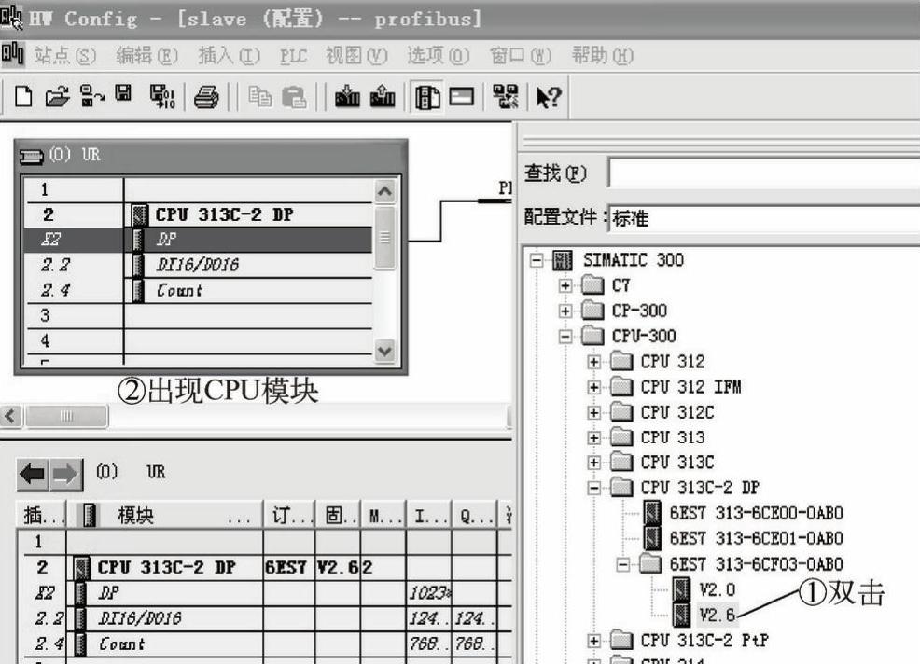Image resolution: width=920 pixels, height=664 pixels.
Task: Click the 模块 column header
Action: point(165,515)
